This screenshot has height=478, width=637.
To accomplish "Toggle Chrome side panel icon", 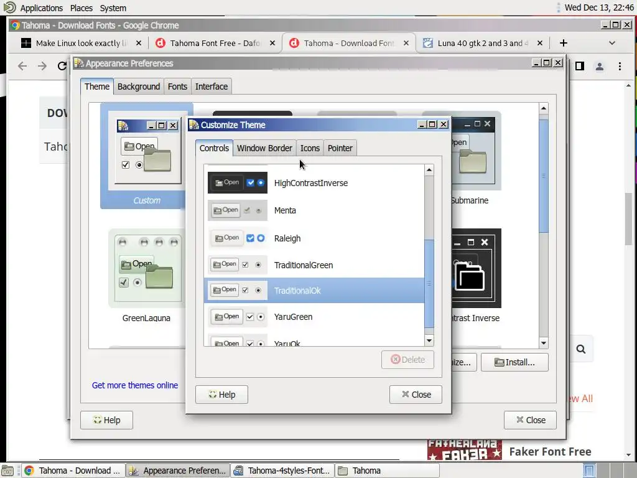I will (x=580, y=66).
